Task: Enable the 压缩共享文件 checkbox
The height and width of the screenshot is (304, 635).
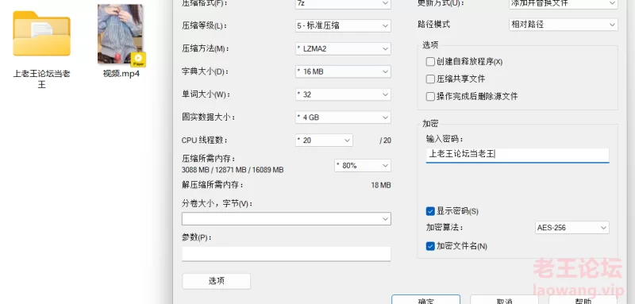Action: pos(430,79)
